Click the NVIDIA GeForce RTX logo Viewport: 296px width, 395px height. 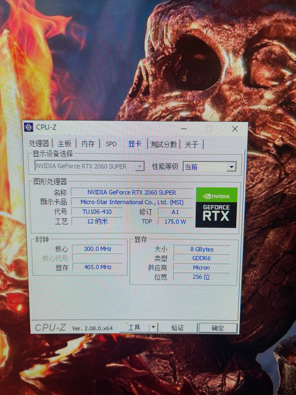tap(216, 207)
